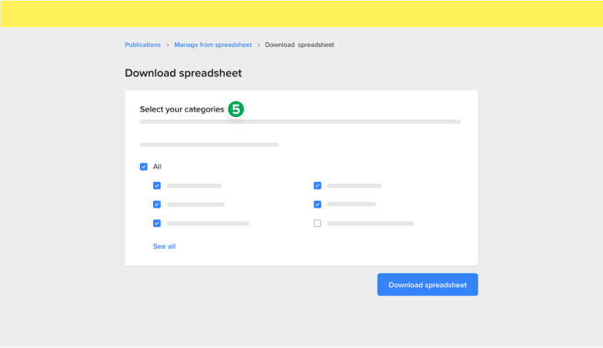Click the Download spreadsheet button
The height and width of the screenshot is (348, 603).
coord(428,285)
